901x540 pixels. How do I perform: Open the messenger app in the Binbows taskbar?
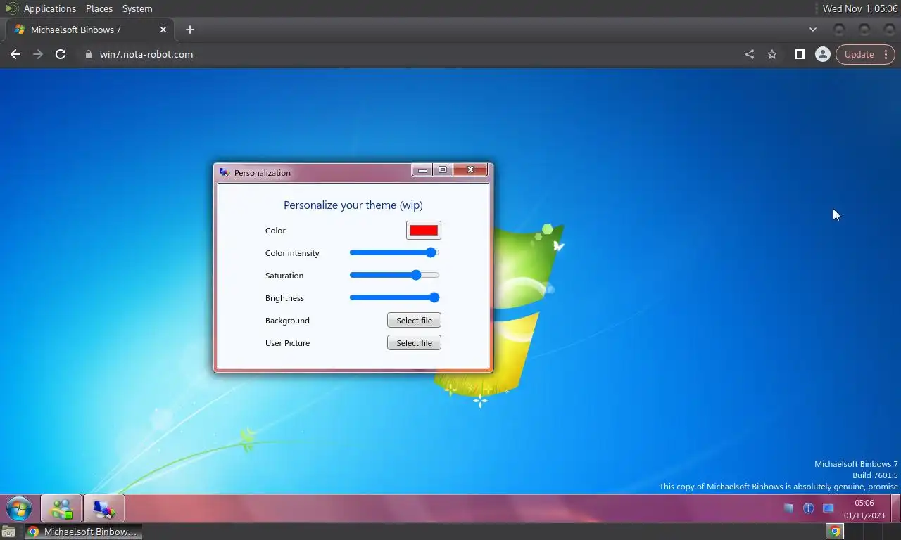[61, 508]
